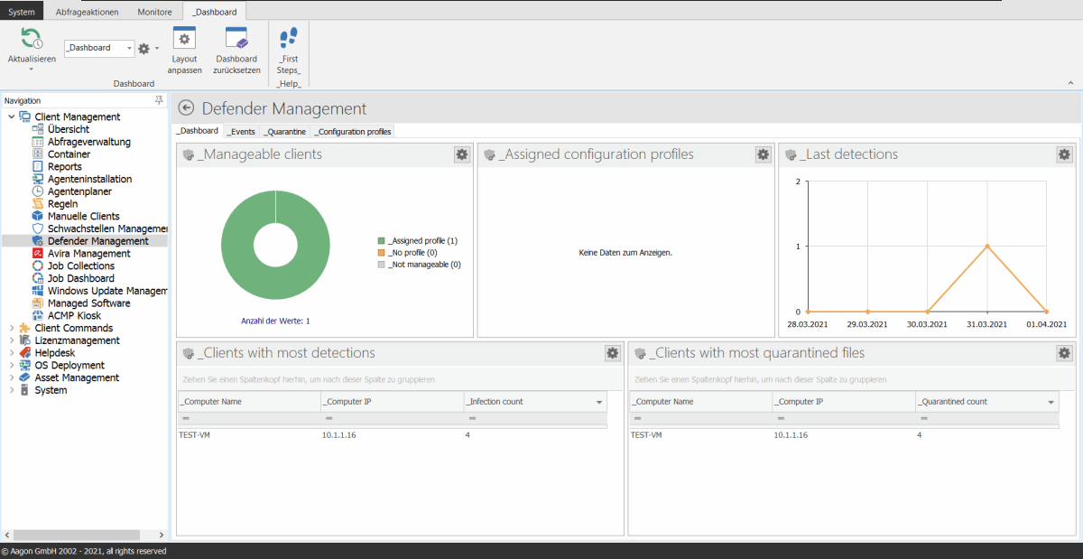Click the Dashboard zurücksetzen button
This screenshot has height=559, width=1083.
(x=236, y=50)
